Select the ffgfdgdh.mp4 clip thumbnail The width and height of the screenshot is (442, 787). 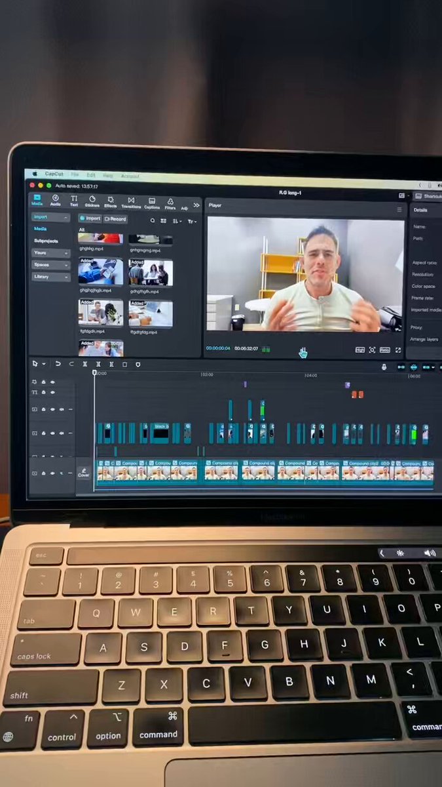(x=100, y=313)
